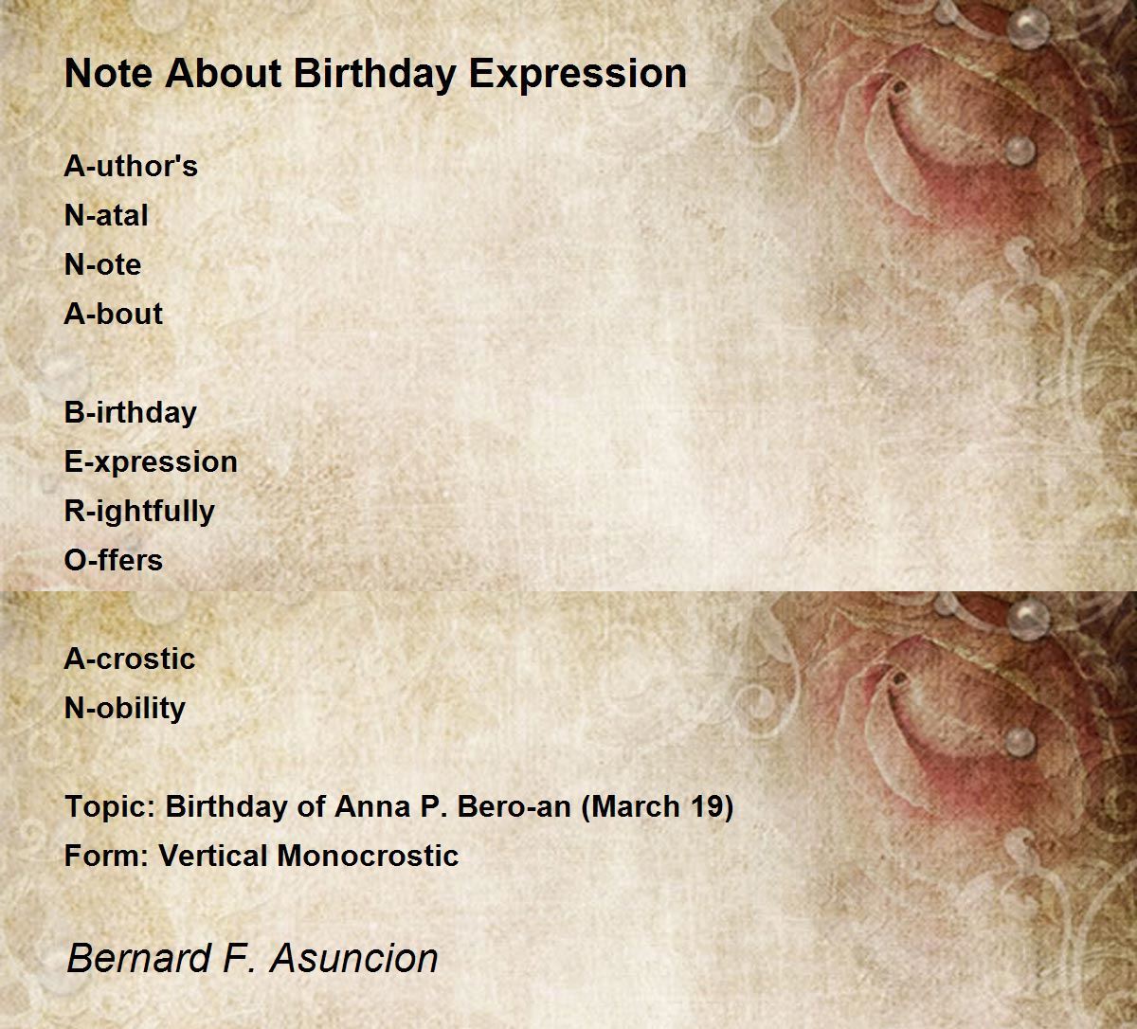The height and width of the screenshot is (1029, 1137).
Task: Click the 'Form: Vertical Monocrostic' line
Action: [x=262, y=856]
